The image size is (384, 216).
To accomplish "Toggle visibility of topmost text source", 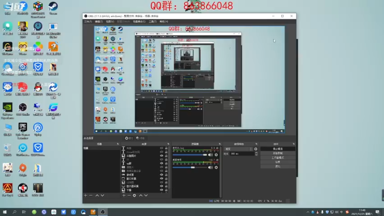I will (161, 148).
